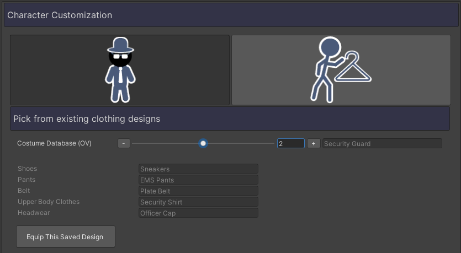The height and width of the screenshot is (253, 461).
Task: Click the Pants property label
Action: 27,180
